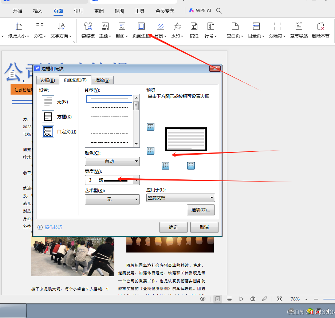Toggle the top border in preview
335x318 pixels.
(x=151, y=127)
